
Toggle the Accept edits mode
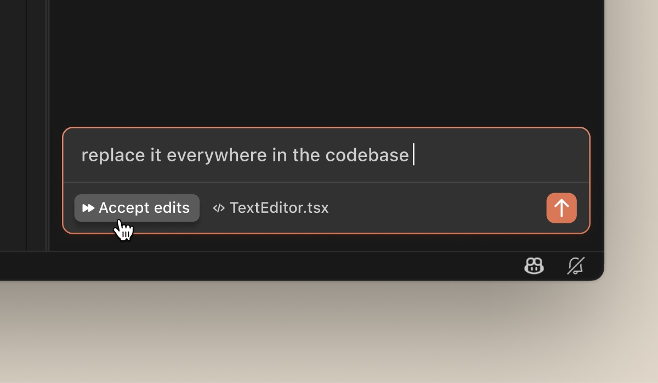[137, 208]
